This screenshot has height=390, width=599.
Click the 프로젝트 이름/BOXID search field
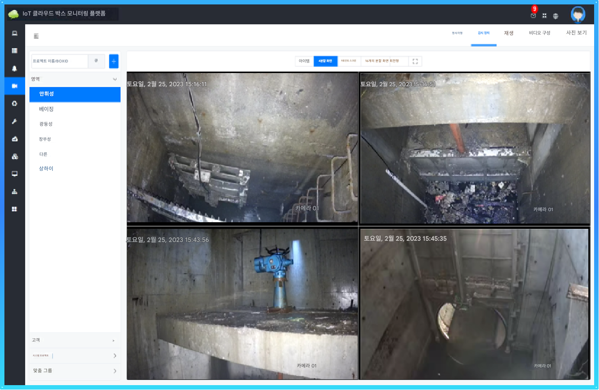pos(60,61)
